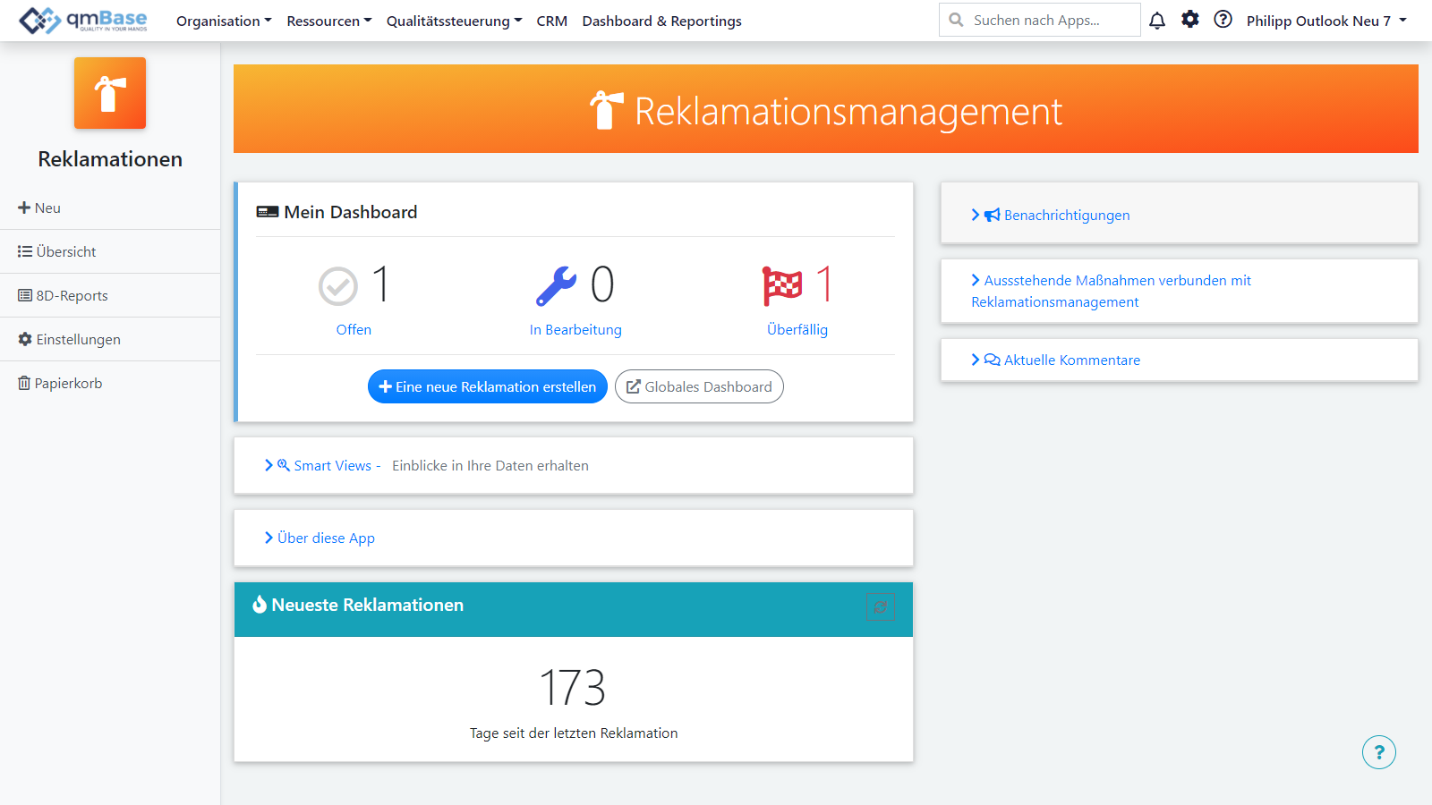Open the notifications bell icon
The width and height of the screenshot is (1432, 805).
pos(1157,20)
